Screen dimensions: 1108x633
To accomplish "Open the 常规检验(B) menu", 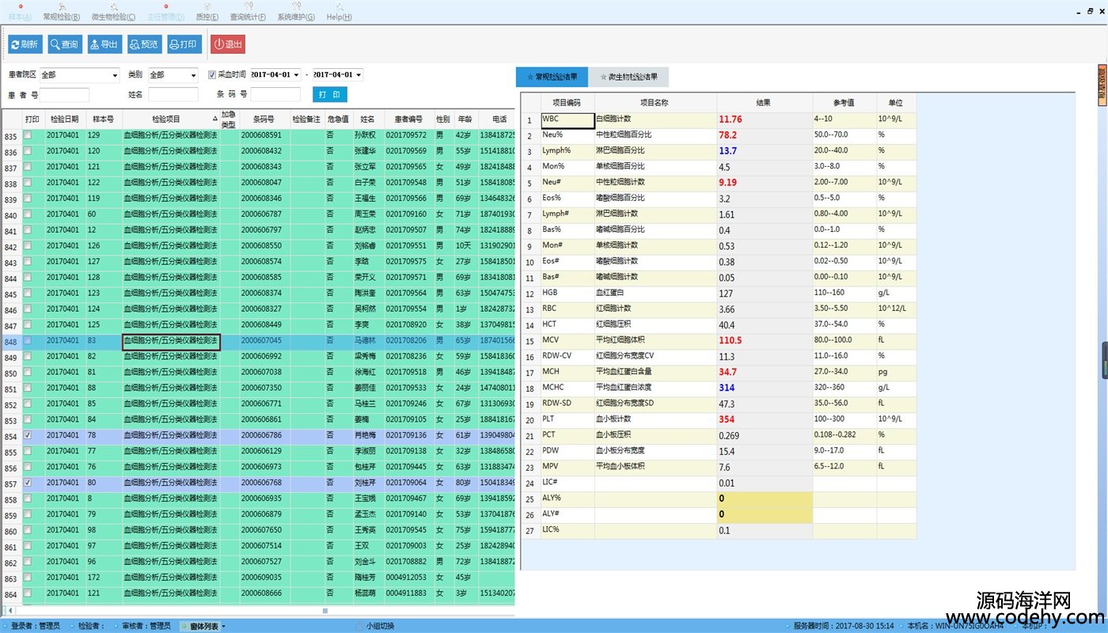I will coord(61,13).
